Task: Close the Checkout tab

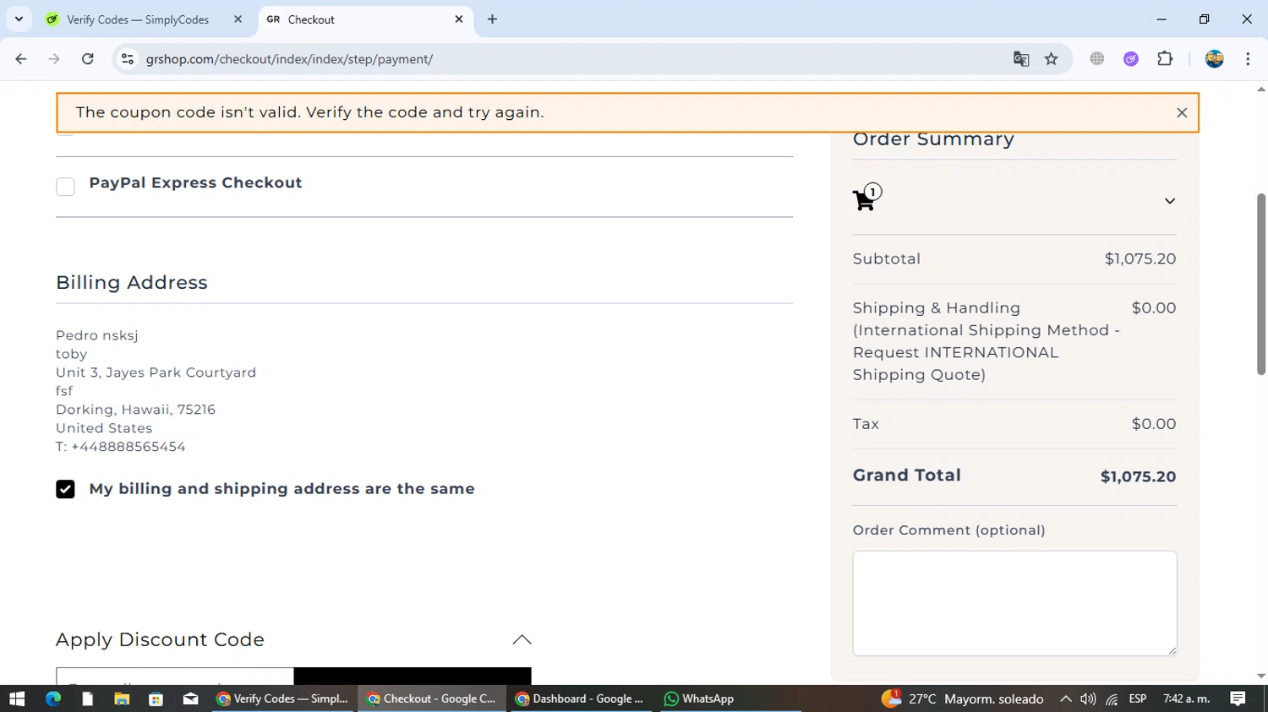Action: 459,19
